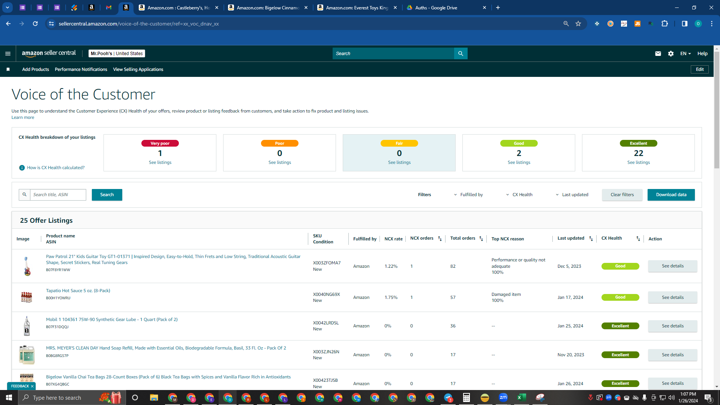
Task: Open Mrs. Meyer's Hand Soap Refill listing
Action: coord(166,348)
